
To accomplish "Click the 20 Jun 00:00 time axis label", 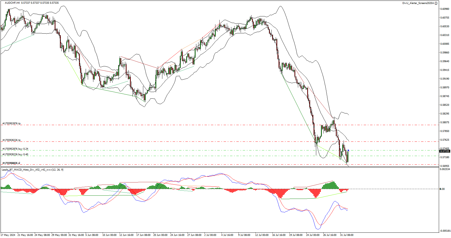I will click(160, 235).
